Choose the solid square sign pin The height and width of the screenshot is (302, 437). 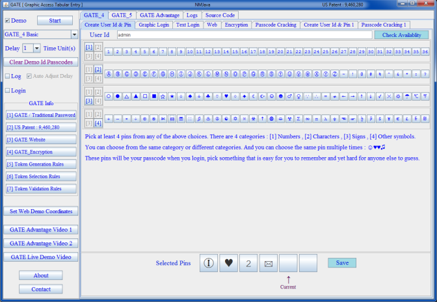[x=154, y=96]
